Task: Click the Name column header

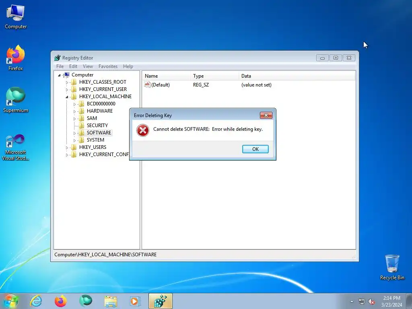Action: point(166,76)
